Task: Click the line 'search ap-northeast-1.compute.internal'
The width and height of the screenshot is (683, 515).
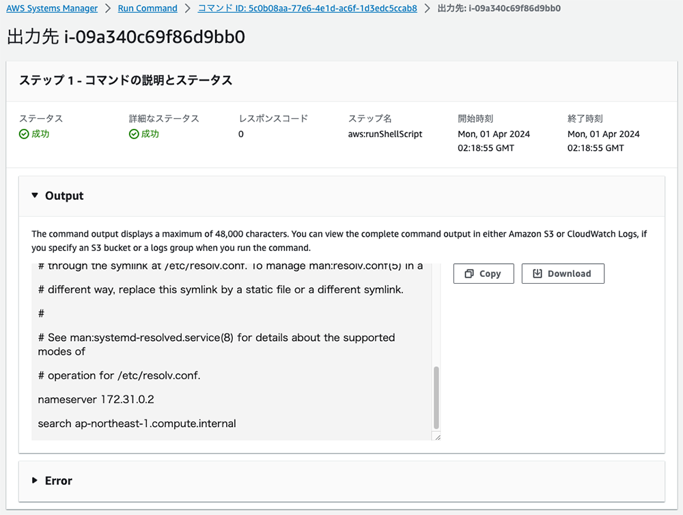Action: [137, 424]
